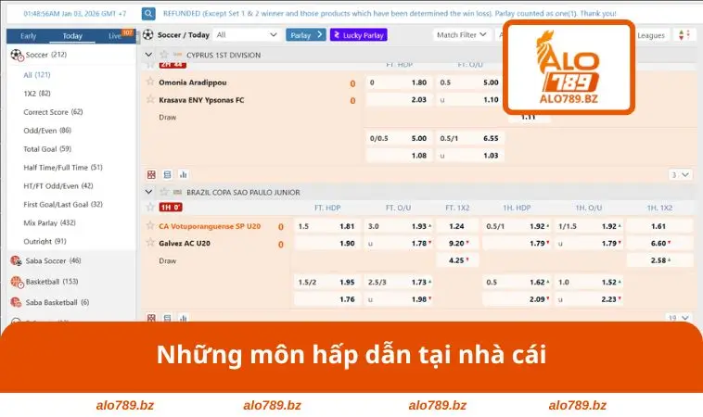Open Outright (91) market
This screenshot has width=703, height=417.
[x=45, y=241]
